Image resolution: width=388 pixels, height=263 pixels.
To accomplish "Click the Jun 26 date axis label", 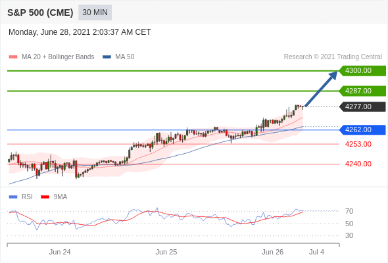I will click(x=272, y=252).
